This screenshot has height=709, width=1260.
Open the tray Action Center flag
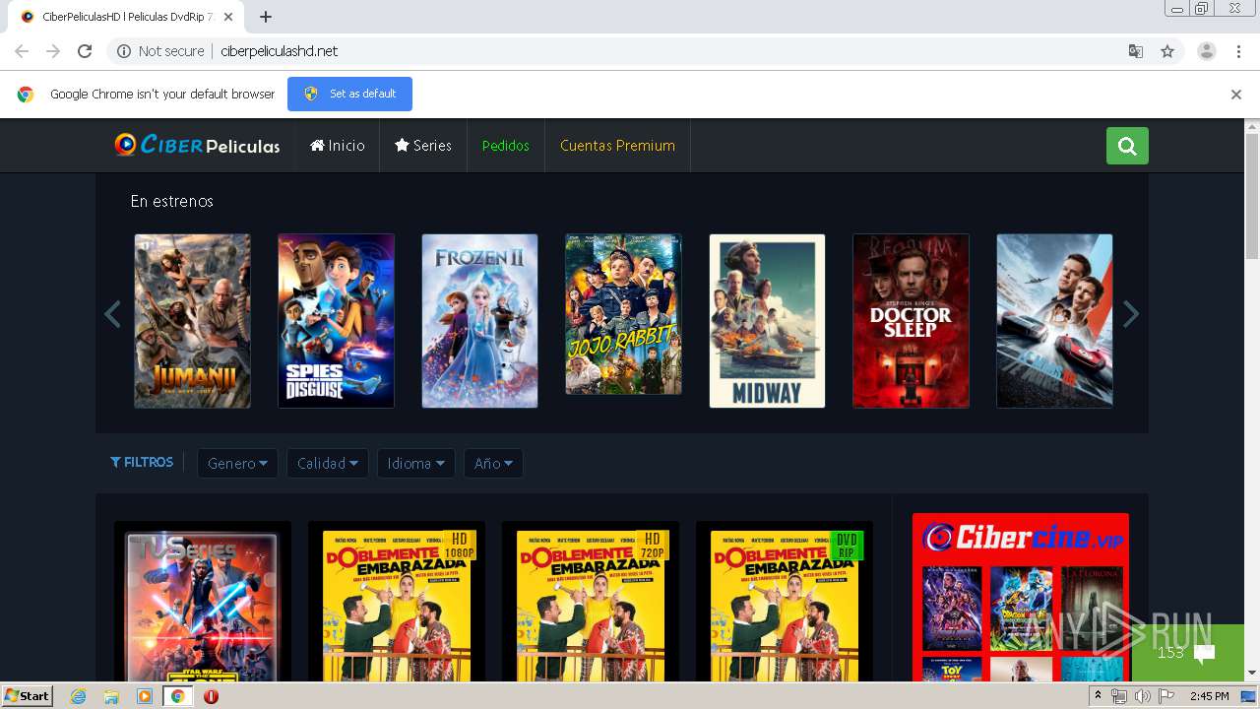pos(1166,696)
